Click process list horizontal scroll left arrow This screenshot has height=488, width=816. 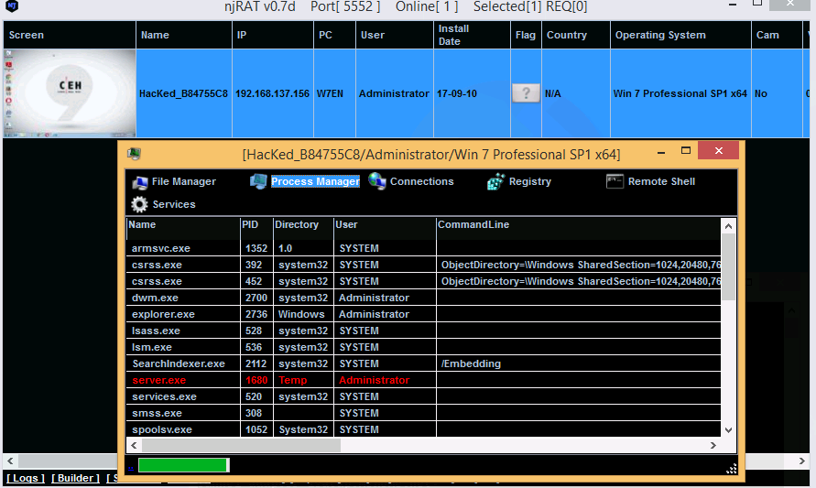click(135, 445)
